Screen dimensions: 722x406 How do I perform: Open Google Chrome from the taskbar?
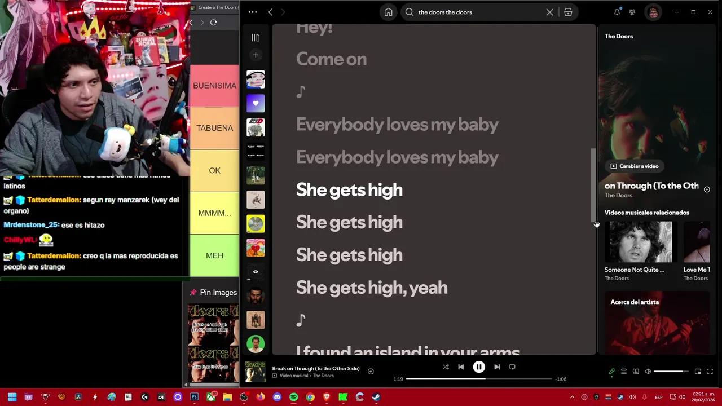310,398
